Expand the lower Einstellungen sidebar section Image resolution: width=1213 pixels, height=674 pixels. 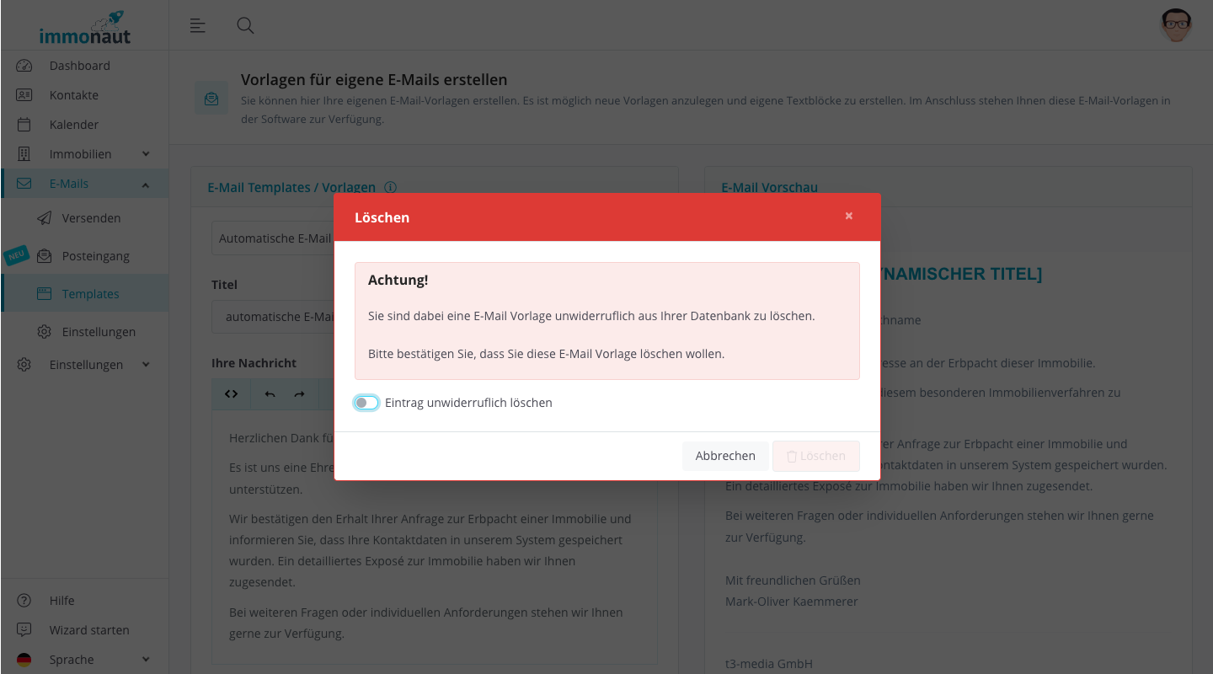point(84,364)
